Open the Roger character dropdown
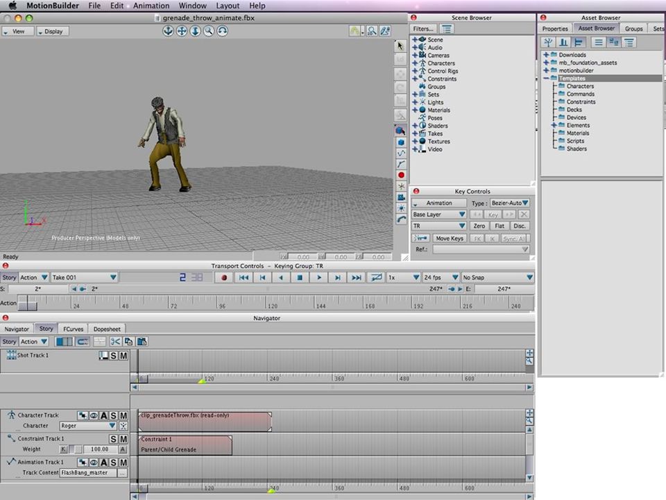The height and width of the screenshot is (500, 666). [x=88, y=426]
